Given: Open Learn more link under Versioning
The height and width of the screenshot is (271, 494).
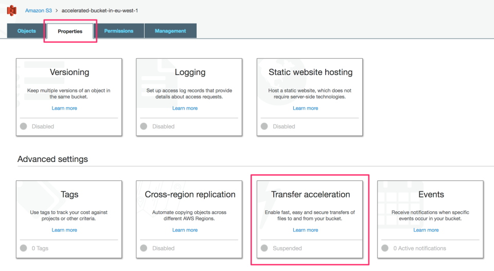Looking at the screenshot, I should [x=64, y=109].
